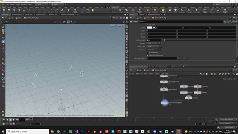This screenshot has height=134, width=238.
Task: Select the Tube shelf tool
Action: point(14,10)
